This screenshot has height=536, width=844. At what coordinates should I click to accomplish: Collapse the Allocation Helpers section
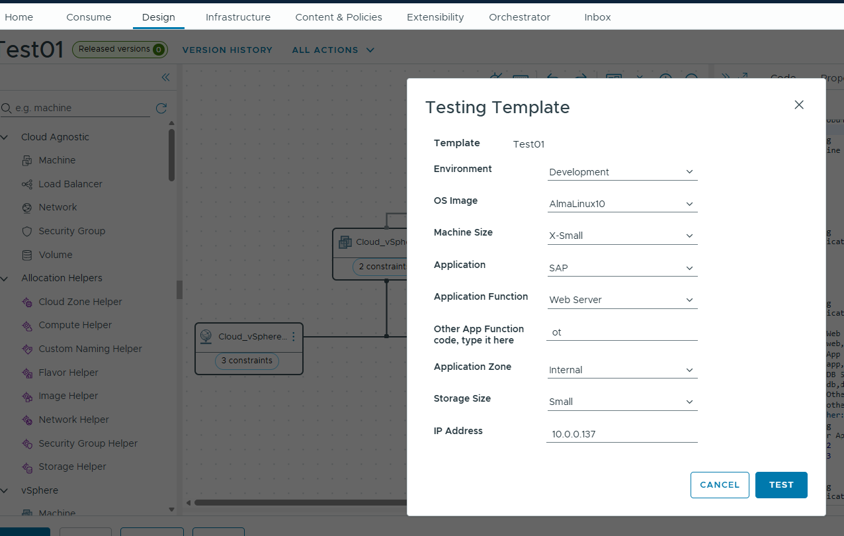(5, 279)
